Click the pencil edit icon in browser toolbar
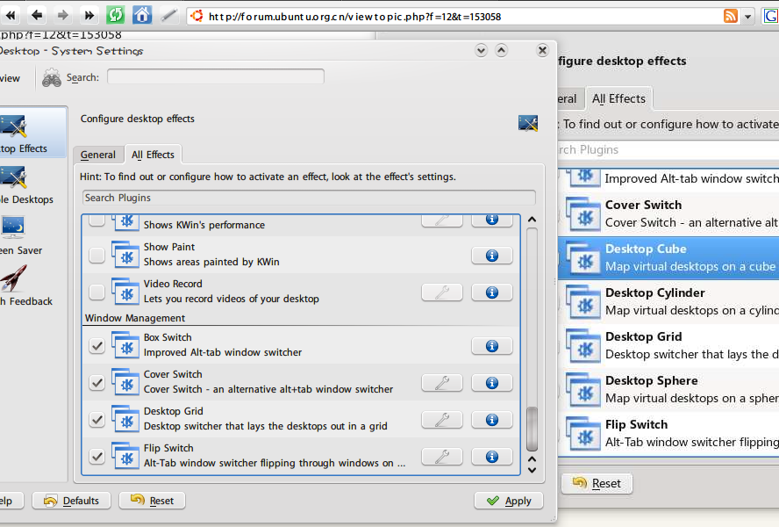This screenshot has height=527, width=779. 169,16
